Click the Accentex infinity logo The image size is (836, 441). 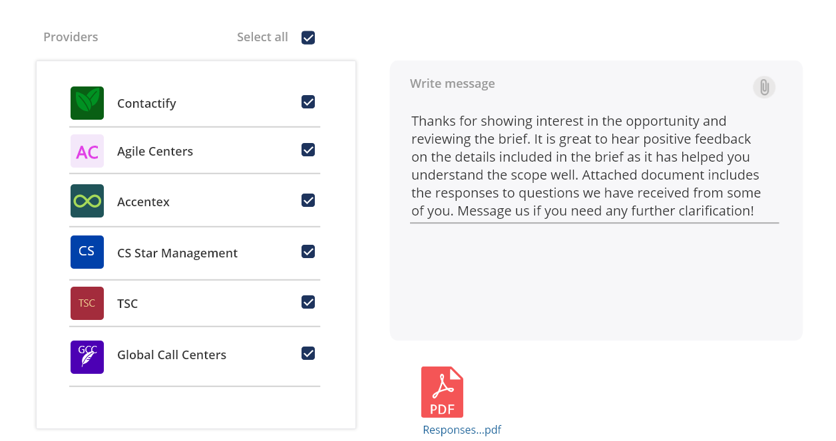(x=87, y=200)
